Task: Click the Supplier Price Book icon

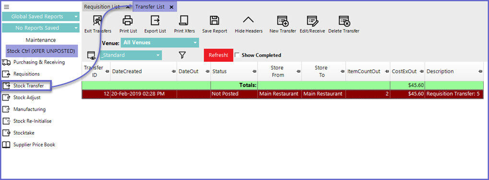Action: [6, 145]
